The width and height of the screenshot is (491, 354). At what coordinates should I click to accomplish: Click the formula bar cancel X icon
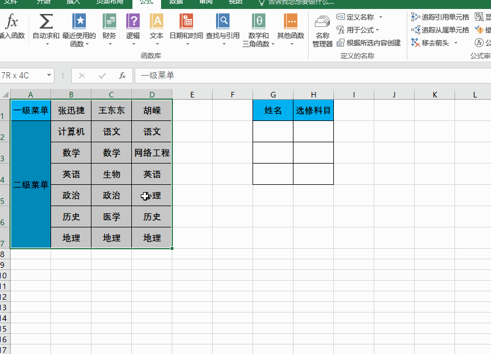(82, 76)
